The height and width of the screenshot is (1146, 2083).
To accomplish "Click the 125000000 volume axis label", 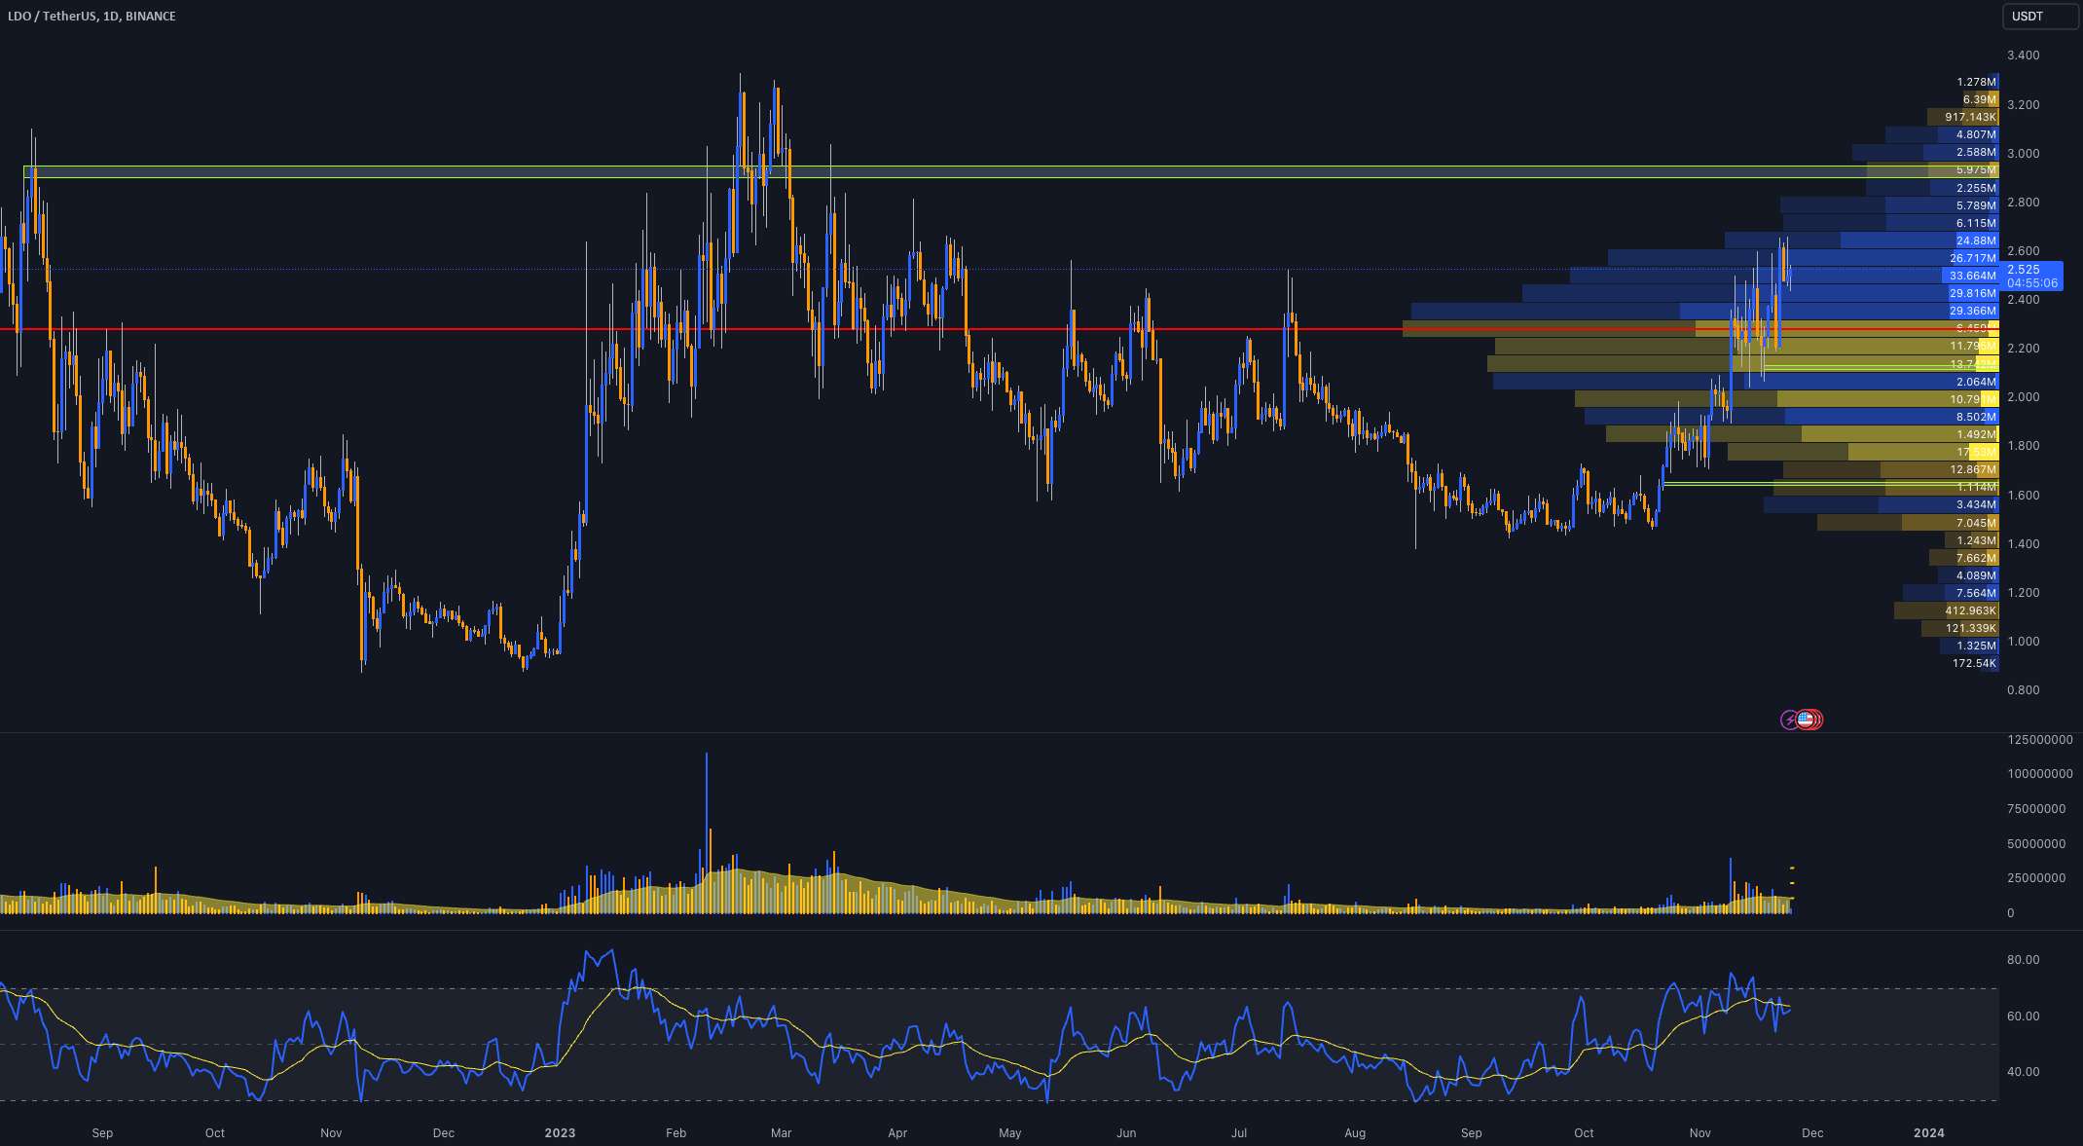I will coord(2039,740).
